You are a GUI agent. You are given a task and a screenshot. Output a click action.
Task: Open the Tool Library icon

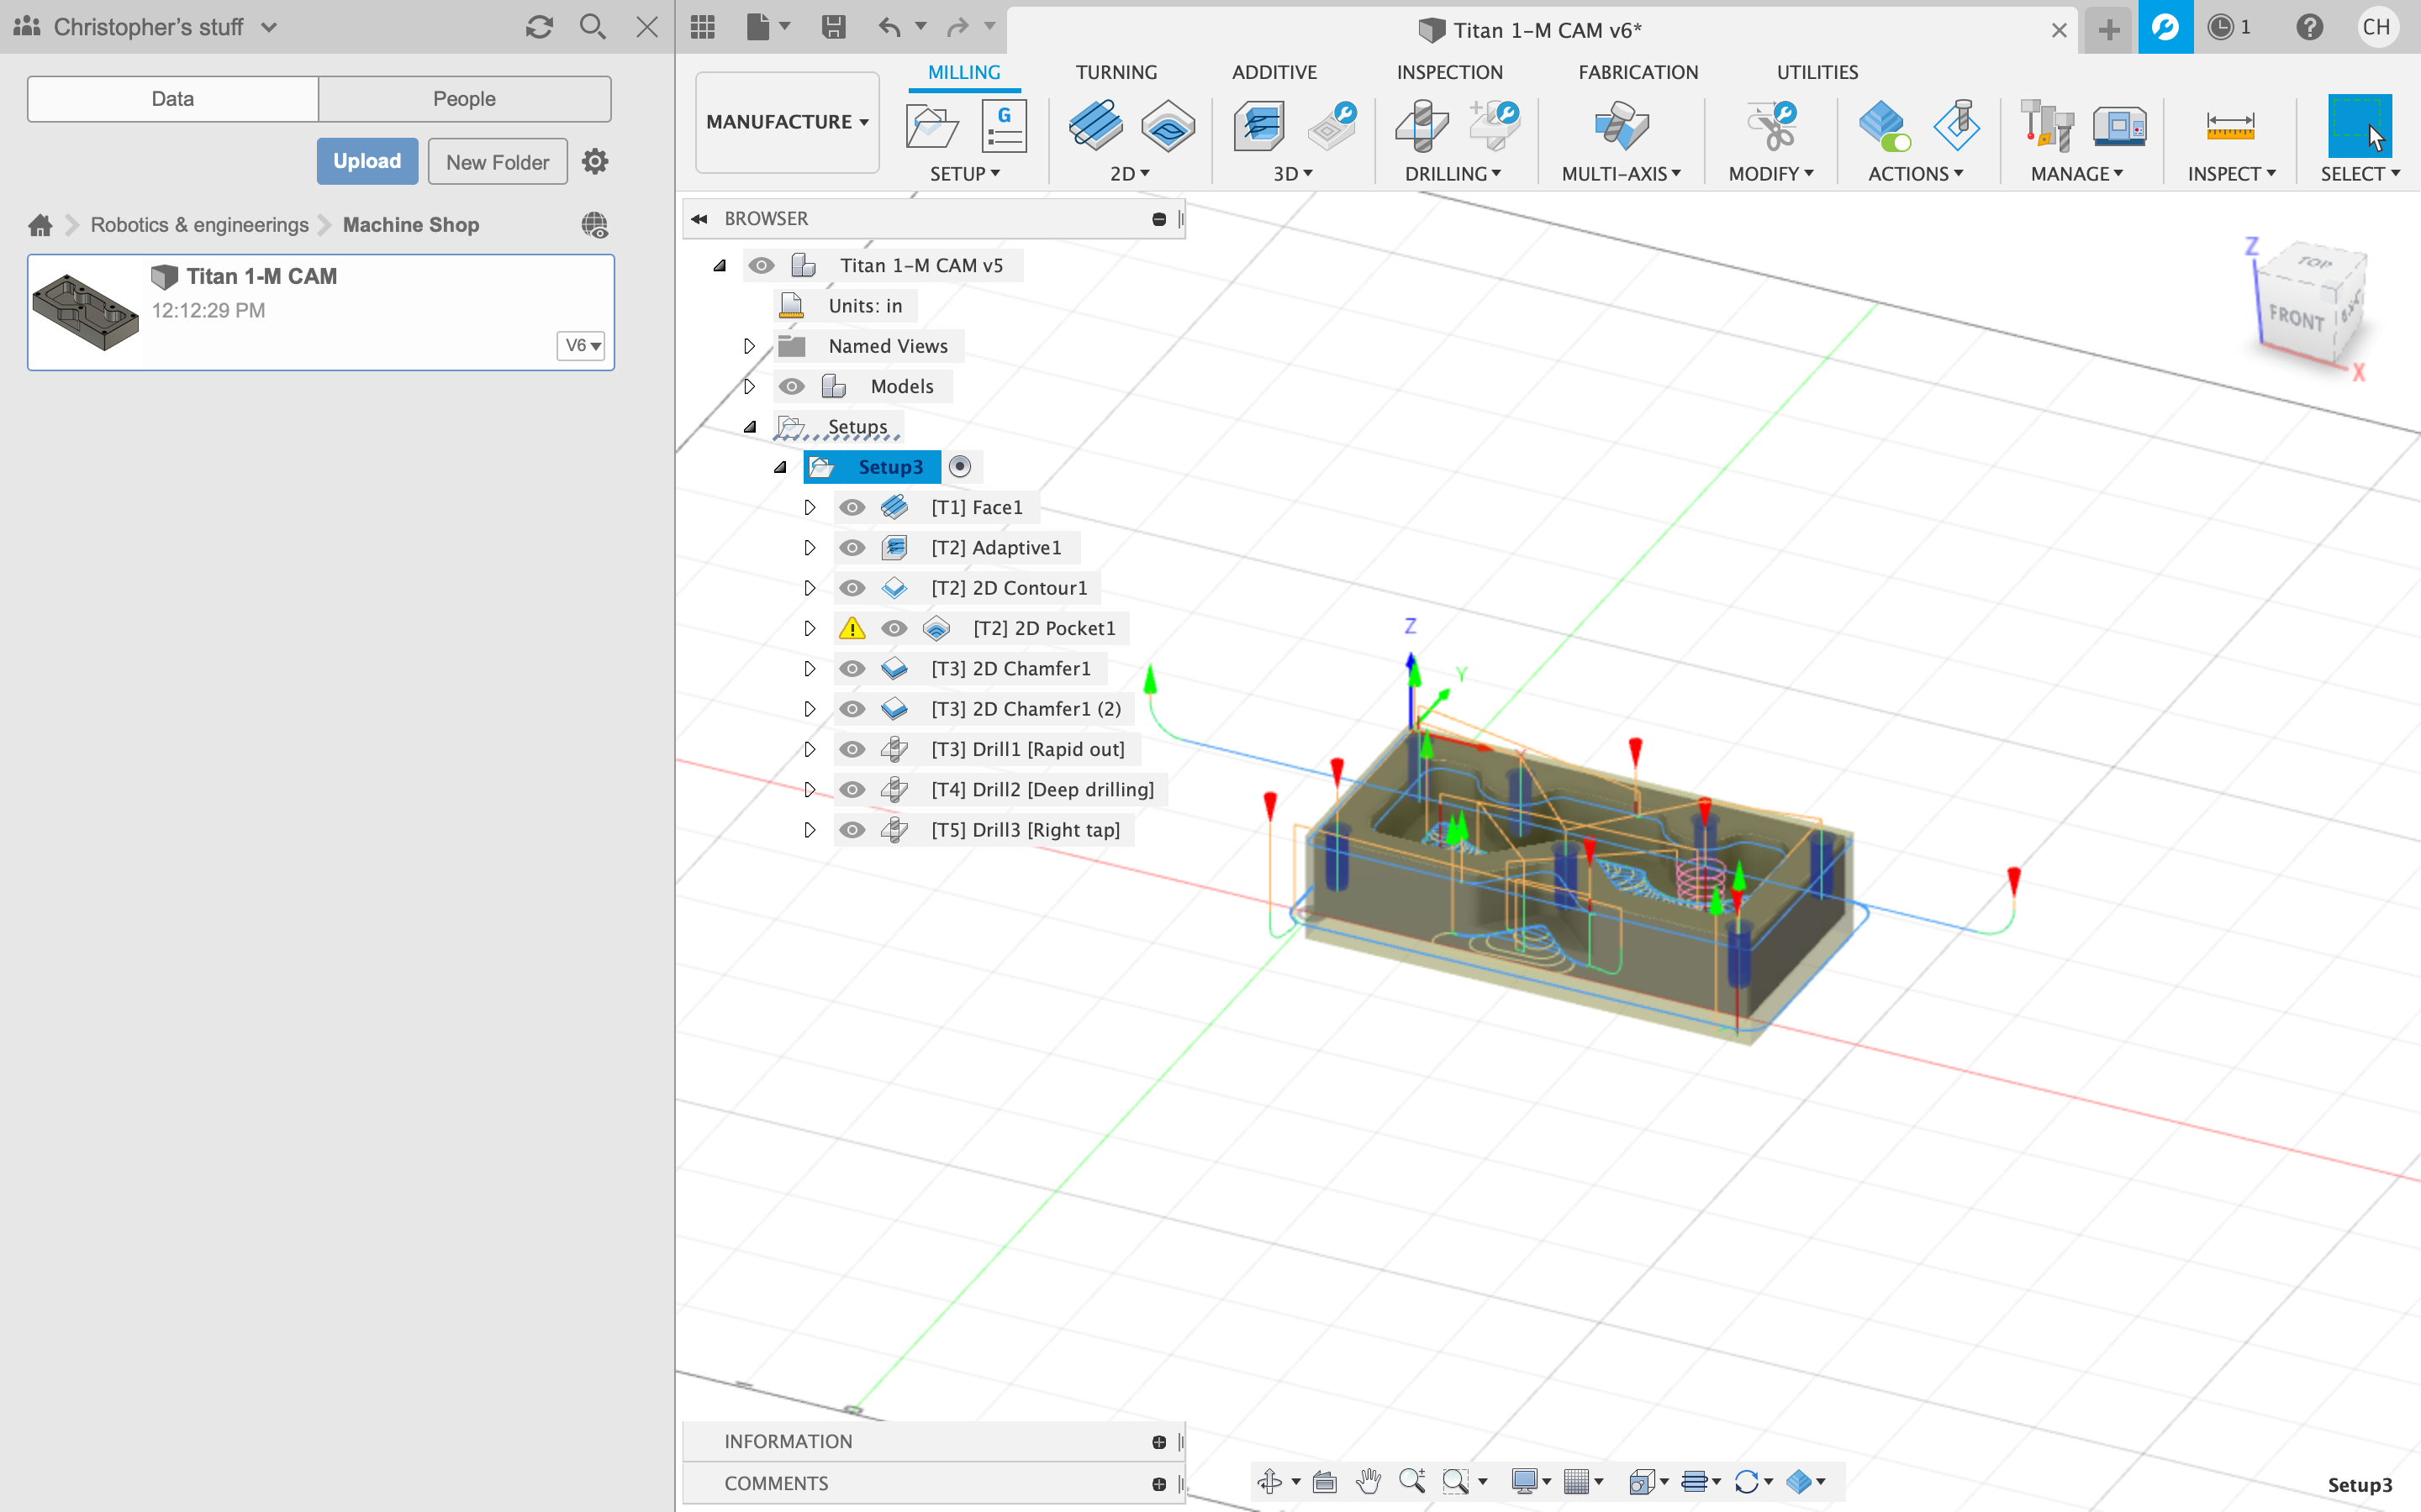2046,127
